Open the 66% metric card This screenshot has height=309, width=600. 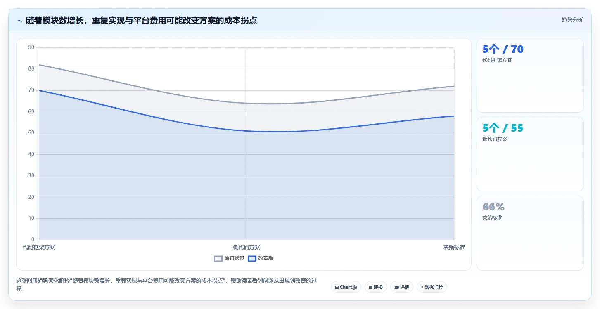pyautogui.click(x=530, y=233)
